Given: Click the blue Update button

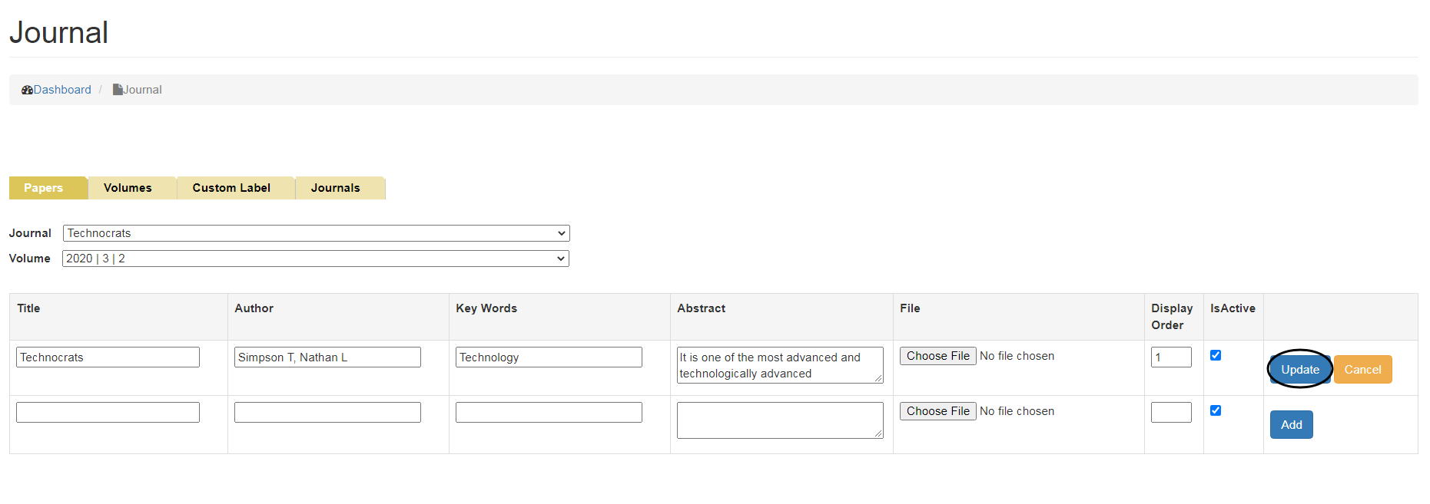Looking at the screenshot, I should tap(1299, 370).
